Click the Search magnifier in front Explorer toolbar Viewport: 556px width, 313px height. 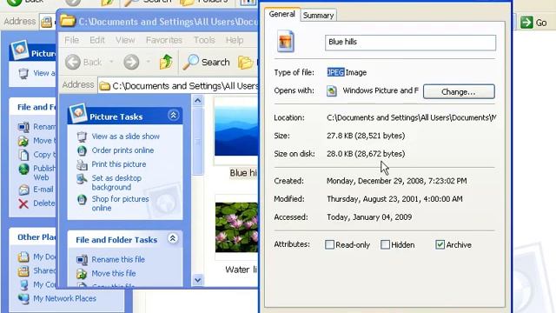coord(191,62)
